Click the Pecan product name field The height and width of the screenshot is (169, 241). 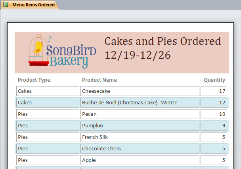tap(140, 114)
